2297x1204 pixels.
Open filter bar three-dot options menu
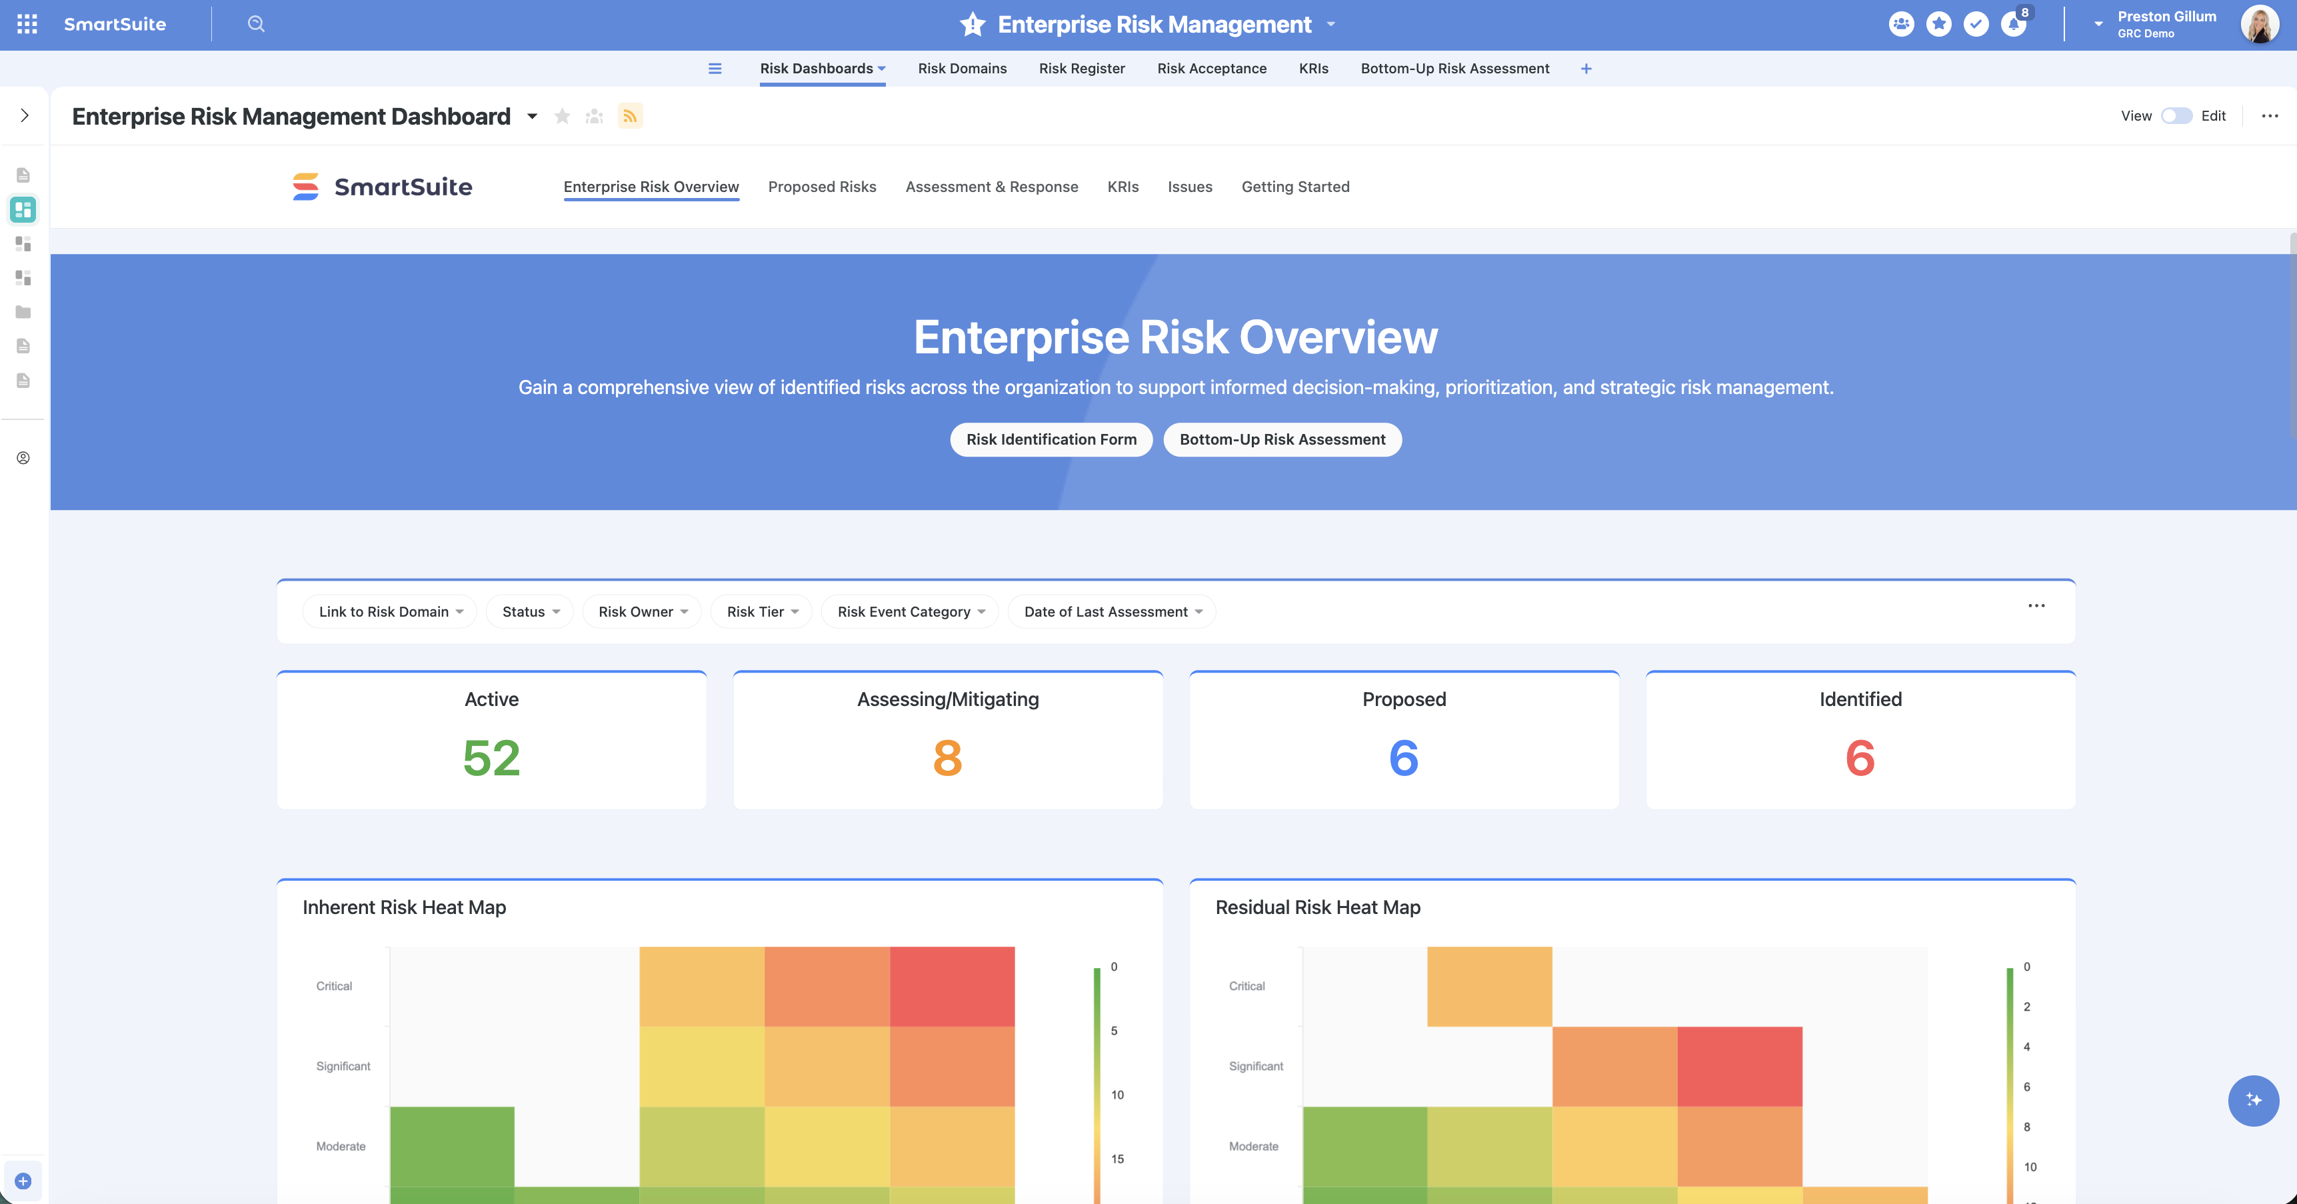pyautogui.click(x=2036, y=605)
